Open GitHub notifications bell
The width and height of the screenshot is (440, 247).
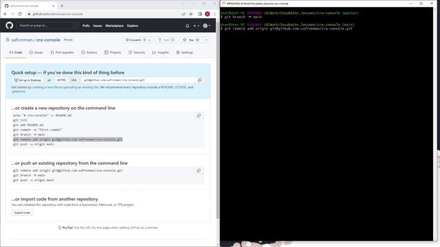tap(187, 26)
